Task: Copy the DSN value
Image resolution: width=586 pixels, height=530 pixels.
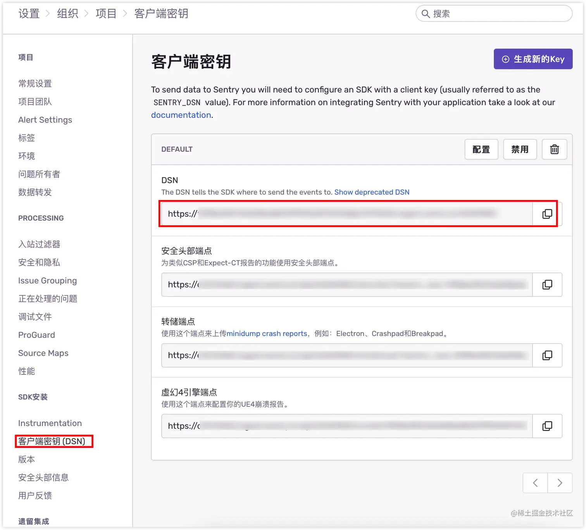Action: (x=547, y=214)
